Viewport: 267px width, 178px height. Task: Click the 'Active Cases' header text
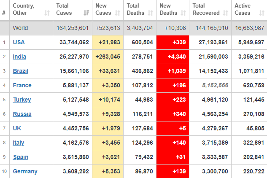(x=243, y=9)
